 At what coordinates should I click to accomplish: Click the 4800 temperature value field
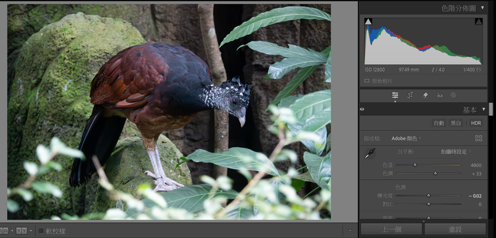click(476, 165)
